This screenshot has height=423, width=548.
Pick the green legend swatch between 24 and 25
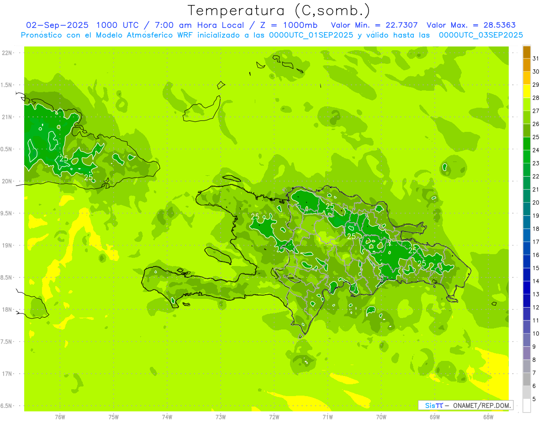527,144
